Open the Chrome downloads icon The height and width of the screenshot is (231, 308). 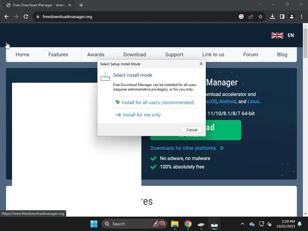273,17
